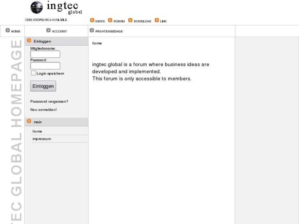Click the orange arrow icon beside LINK
Viewport: 299px width, 224px height.
click(157, 20)
